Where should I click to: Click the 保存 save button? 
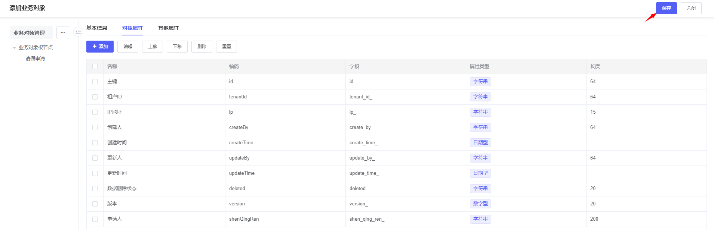[x=666, y=8]
